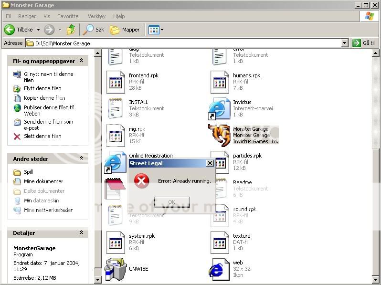Image resolution: width=381 pixels, height=285 pixels.
Task: Click OK in Street Legal error dialog
Action: pyautogui.click(x=172, y=202)
